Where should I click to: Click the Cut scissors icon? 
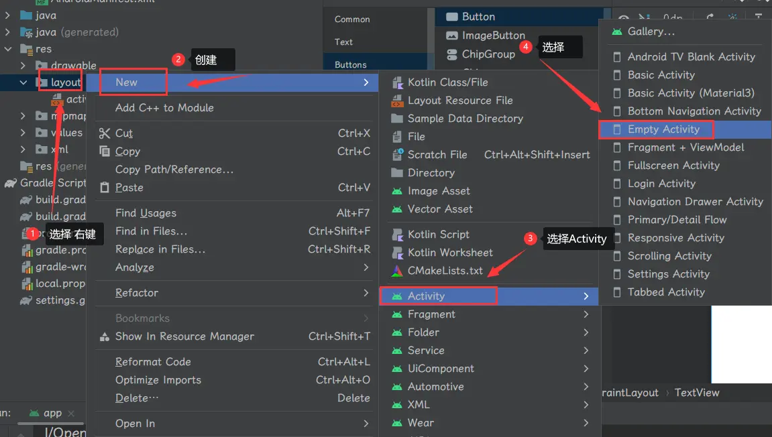click(104, 133)
